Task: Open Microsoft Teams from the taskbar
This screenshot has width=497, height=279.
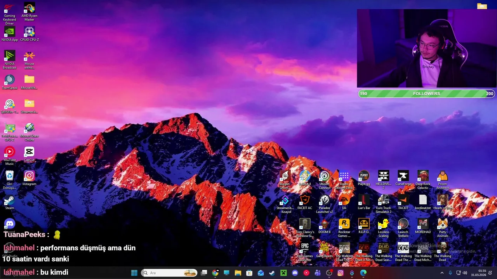Action: (x=318, y=273)
